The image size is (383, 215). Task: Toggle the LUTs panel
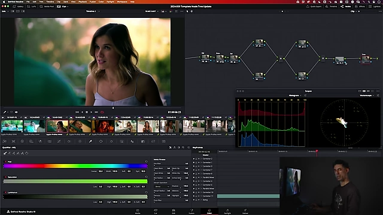32,7
